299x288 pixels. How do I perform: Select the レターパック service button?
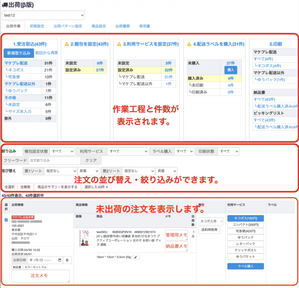click(x=246, y=244)
